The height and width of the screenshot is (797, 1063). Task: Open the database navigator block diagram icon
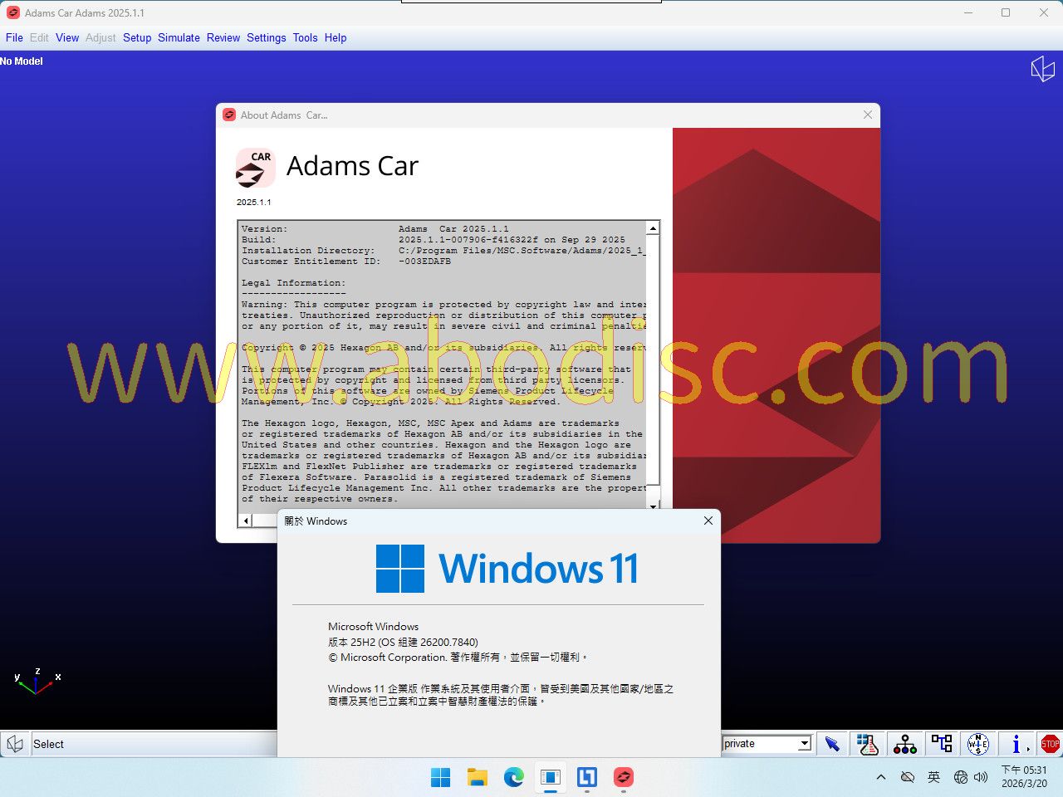[x=941, y=744]
